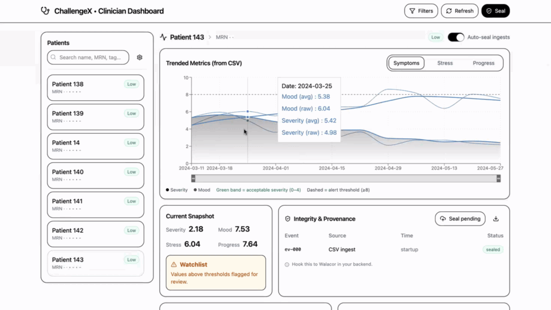Toggle Mood series in chart legend
The image size is (551, 310).
coord(202,190)
